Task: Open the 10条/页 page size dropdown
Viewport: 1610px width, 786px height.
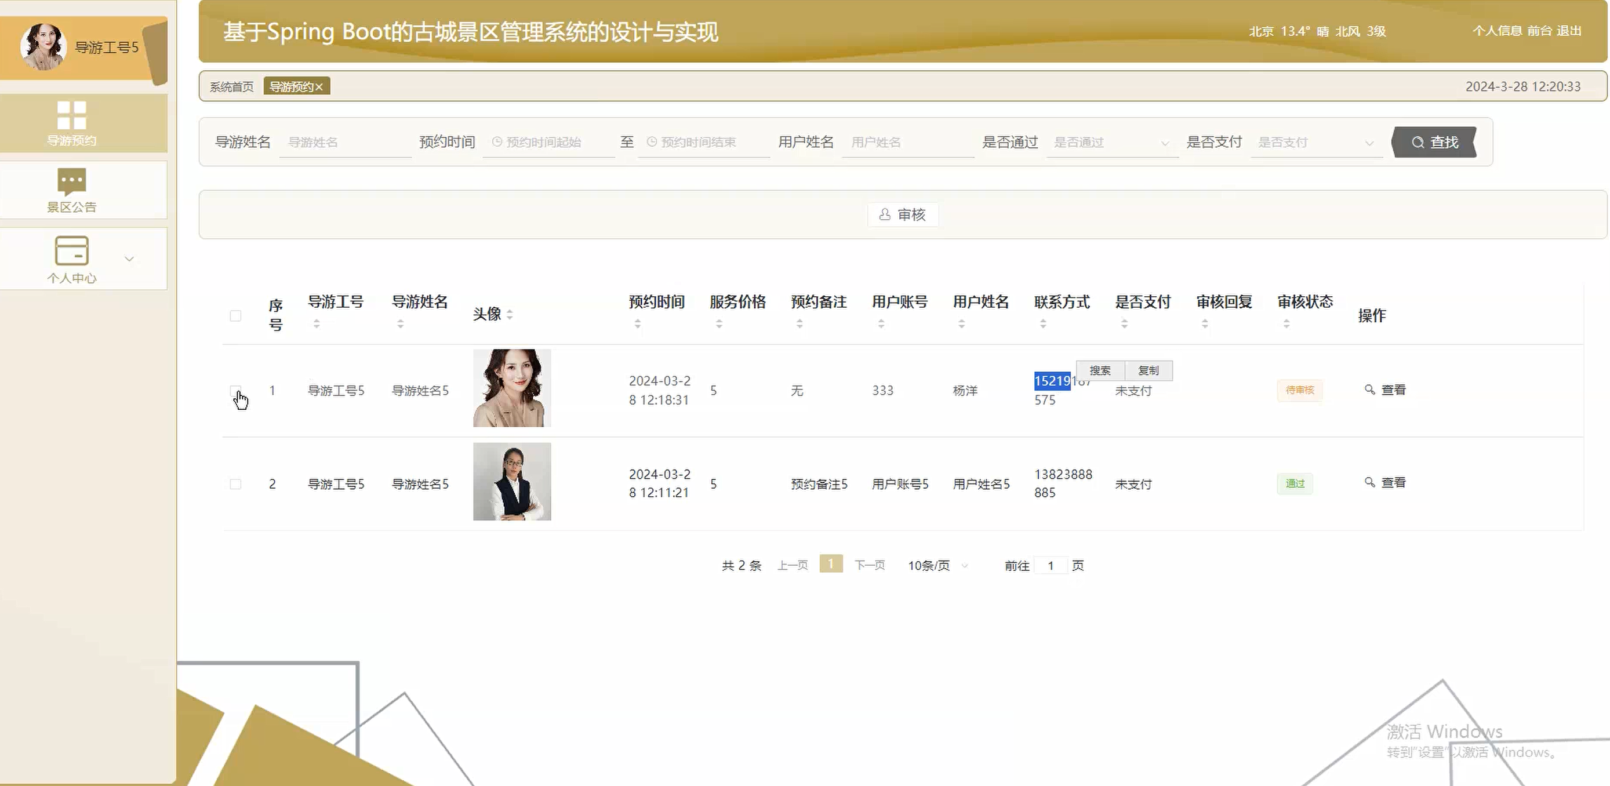Action: click(937, 566)
